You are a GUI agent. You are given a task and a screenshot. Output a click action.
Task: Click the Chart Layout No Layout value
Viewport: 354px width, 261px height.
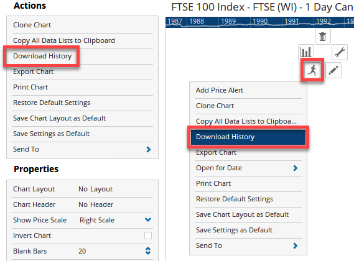click(x=95, y=189)
